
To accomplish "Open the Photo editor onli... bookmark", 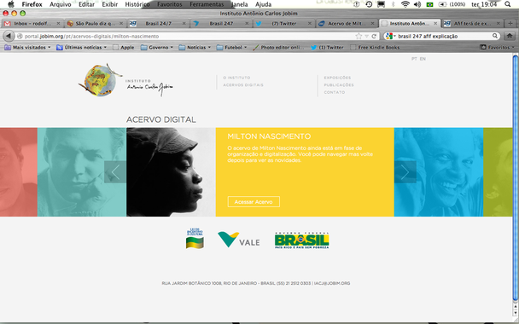I will [278, 47].
